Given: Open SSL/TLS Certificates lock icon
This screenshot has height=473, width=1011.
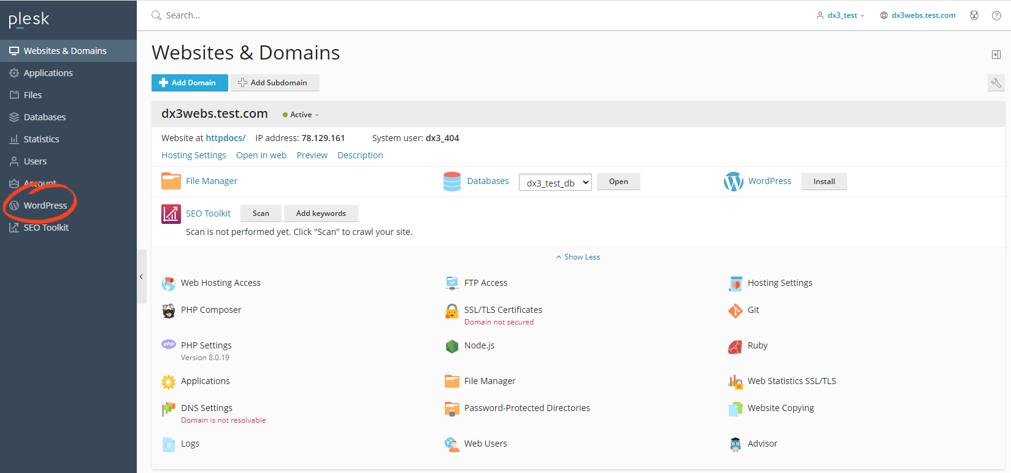Looking at the screenshot, I should pyautogui.click(x=452, y=310).
